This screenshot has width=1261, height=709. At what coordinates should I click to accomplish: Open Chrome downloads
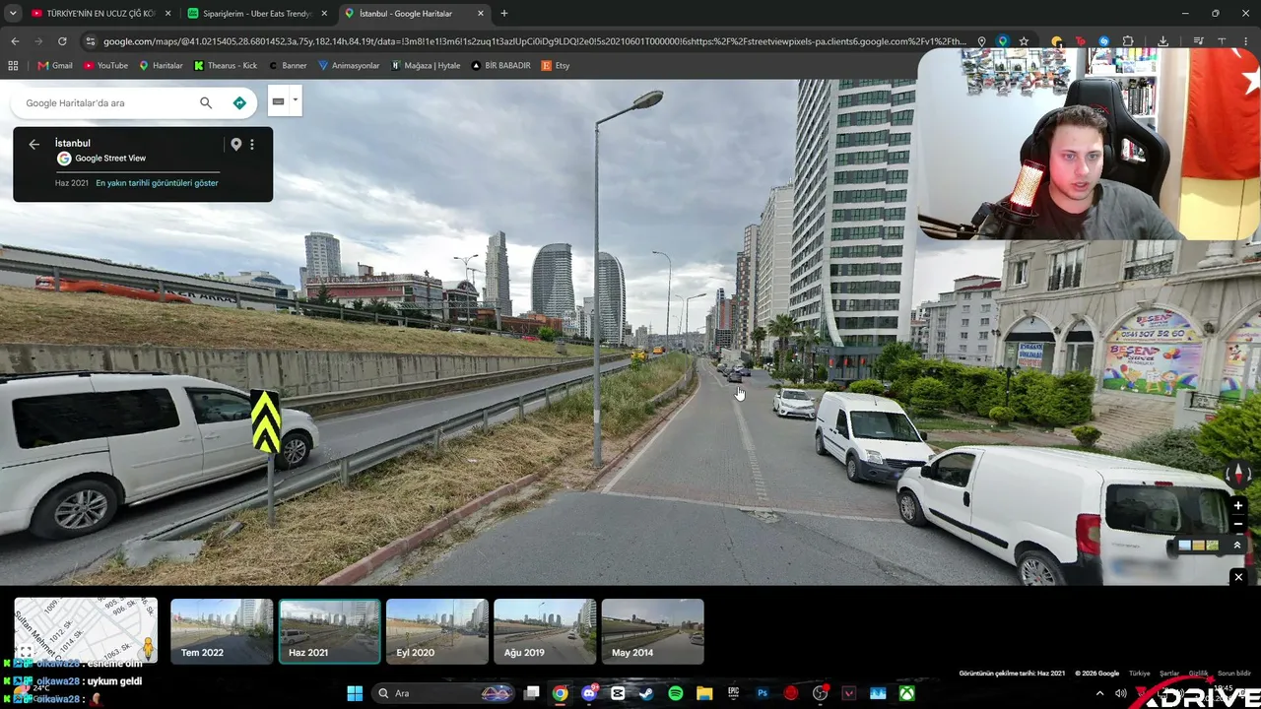tap(1163, 41)
